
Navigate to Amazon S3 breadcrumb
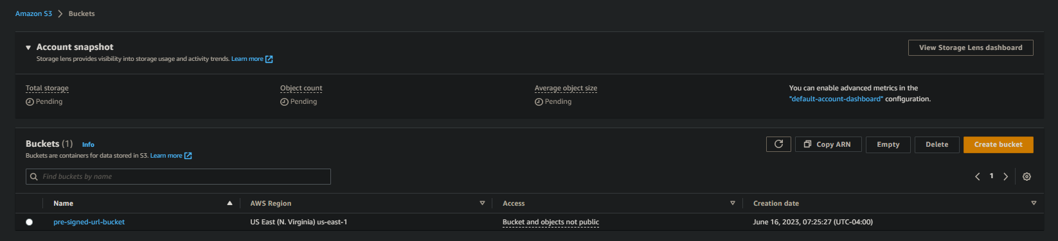click(x=33, y=13)
